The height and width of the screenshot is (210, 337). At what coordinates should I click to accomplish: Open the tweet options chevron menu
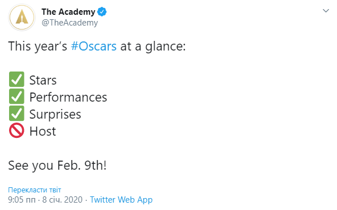[326, 11]
